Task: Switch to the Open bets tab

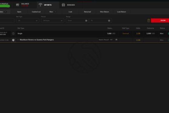Action: (19, 12)
